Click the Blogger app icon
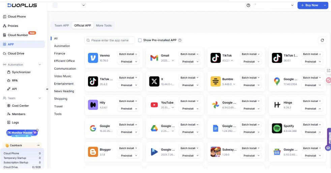Viewport: 331px width, 173px height. click(x=93, y=152)
